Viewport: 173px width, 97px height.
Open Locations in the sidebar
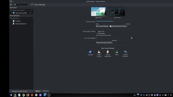click(21, 21)
